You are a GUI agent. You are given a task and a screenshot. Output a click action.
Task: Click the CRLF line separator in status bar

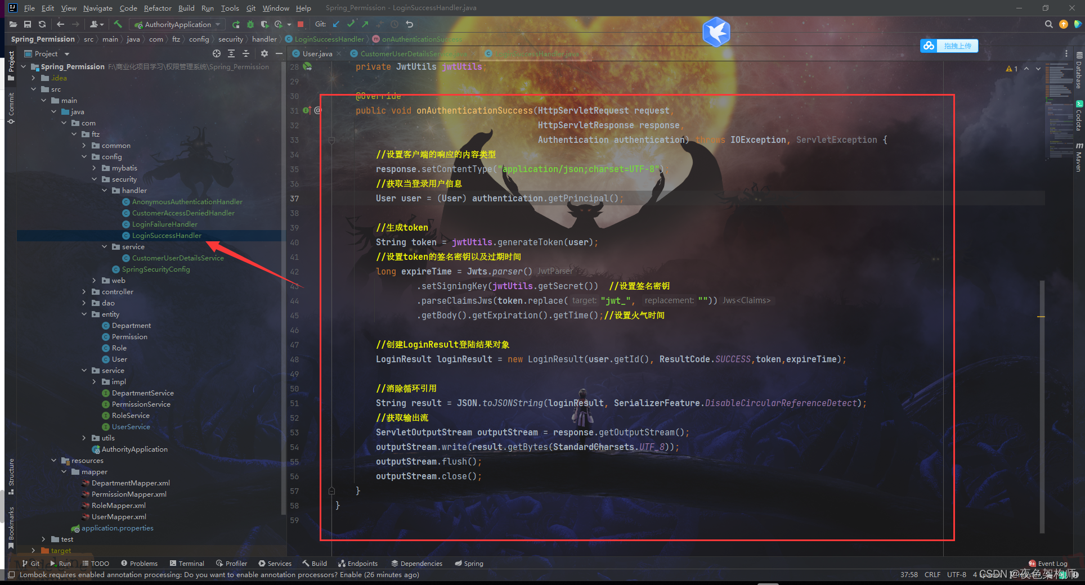point(932,574)
